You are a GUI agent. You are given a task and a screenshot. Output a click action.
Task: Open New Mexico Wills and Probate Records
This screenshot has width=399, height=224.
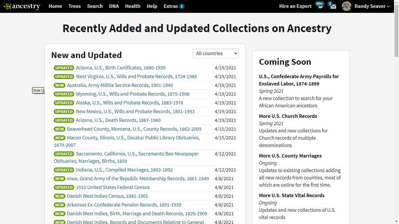click(x=135, y=112)
